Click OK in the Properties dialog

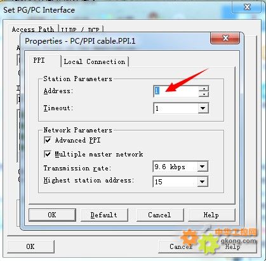(x=52, y=215)
